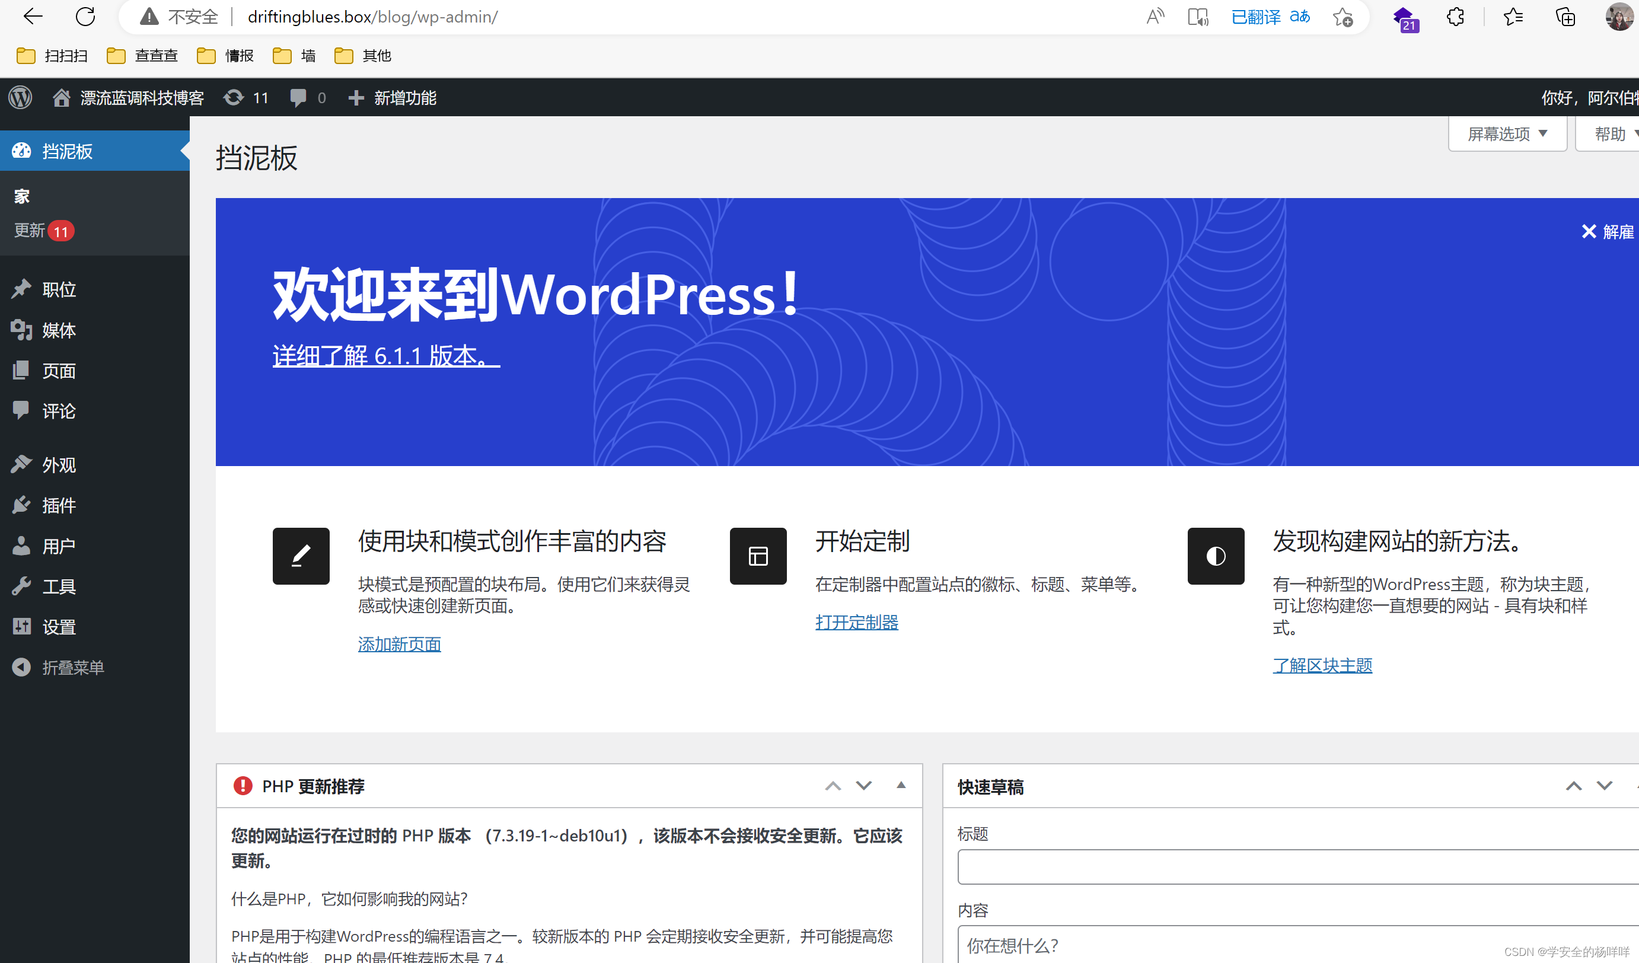Image resolution: width=1639 pixels, height=963 pixels.
Task: Open the favorites list icon
Action: (x=1513, y=17)
